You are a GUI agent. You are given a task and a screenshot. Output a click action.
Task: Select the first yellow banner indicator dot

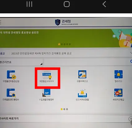pyautogui.click(x=59, y=44)
